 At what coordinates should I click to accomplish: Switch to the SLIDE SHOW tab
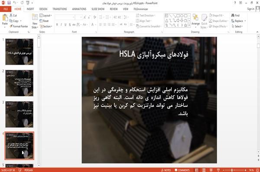(98, 9)
